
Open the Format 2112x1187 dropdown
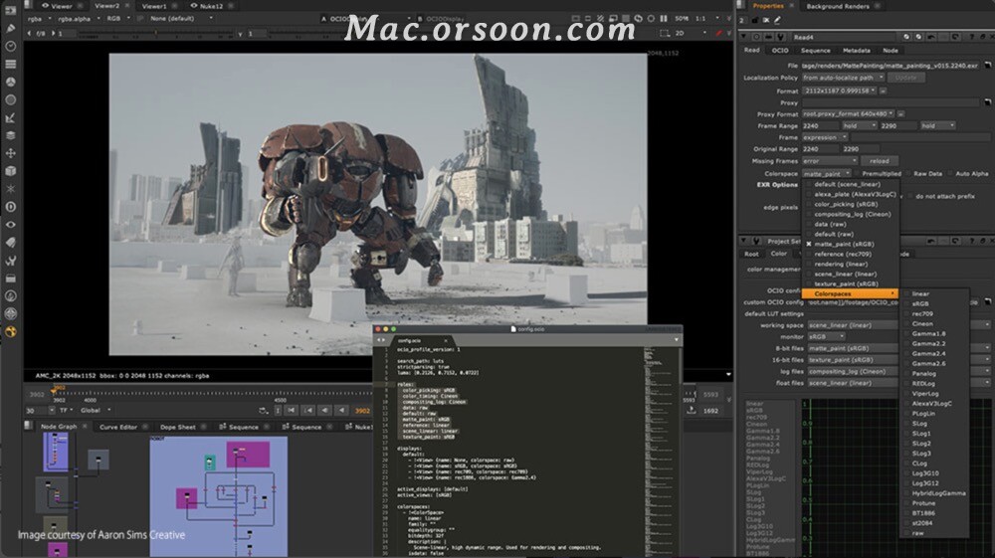(x=839, y=91)
